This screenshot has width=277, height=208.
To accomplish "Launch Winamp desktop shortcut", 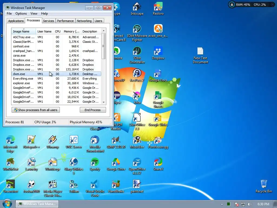I will (52, 142).
